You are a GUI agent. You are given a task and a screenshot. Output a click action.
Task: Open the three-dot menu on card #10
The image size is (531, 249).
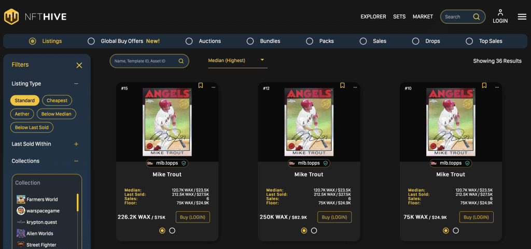497,87
